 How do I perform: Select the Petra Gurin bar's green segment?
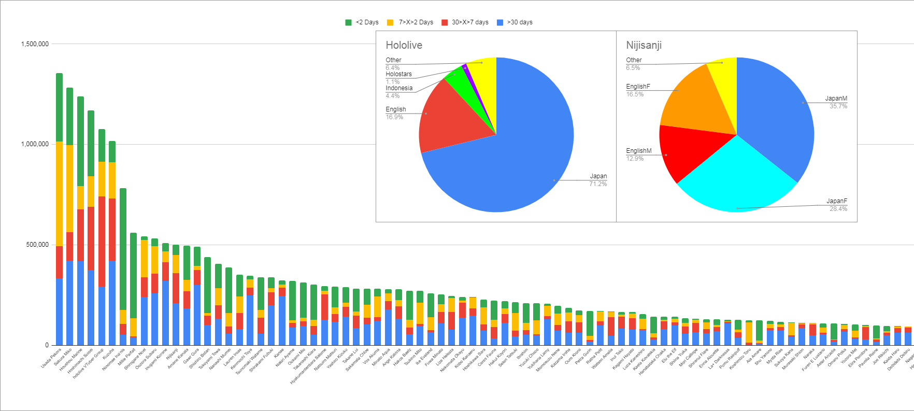pyautogui.click(x=590, y=323)
